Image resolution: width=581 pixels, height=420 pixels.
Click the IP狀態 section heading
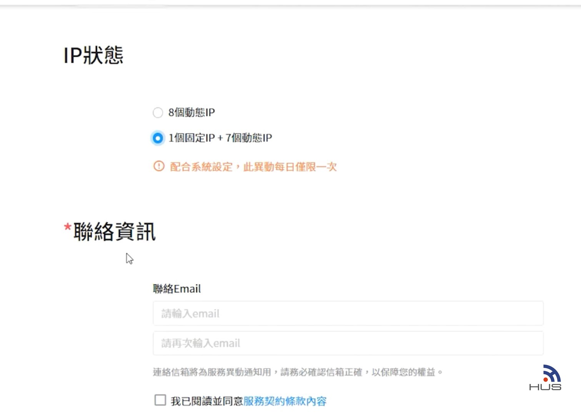[93, 55]
